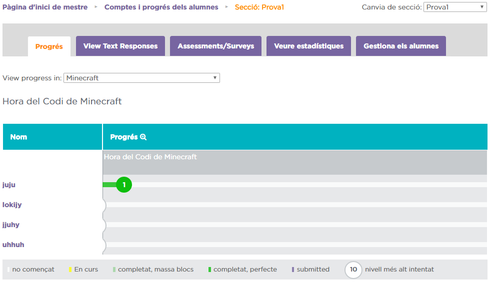This screenshot has width=490, height=283.
Task: Open Pàgina d'inici de mestre breadcrumb
Action: pyautogui.click(x=45, y=7)
